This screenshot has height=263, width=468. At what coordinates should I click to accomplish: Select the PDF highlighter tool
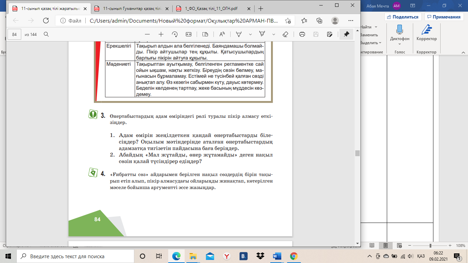(262, 34)
